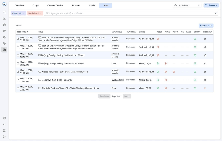This screenshot has width=222, height=141.
Task: Click the DEVICE column header
Action: point(142,32)
